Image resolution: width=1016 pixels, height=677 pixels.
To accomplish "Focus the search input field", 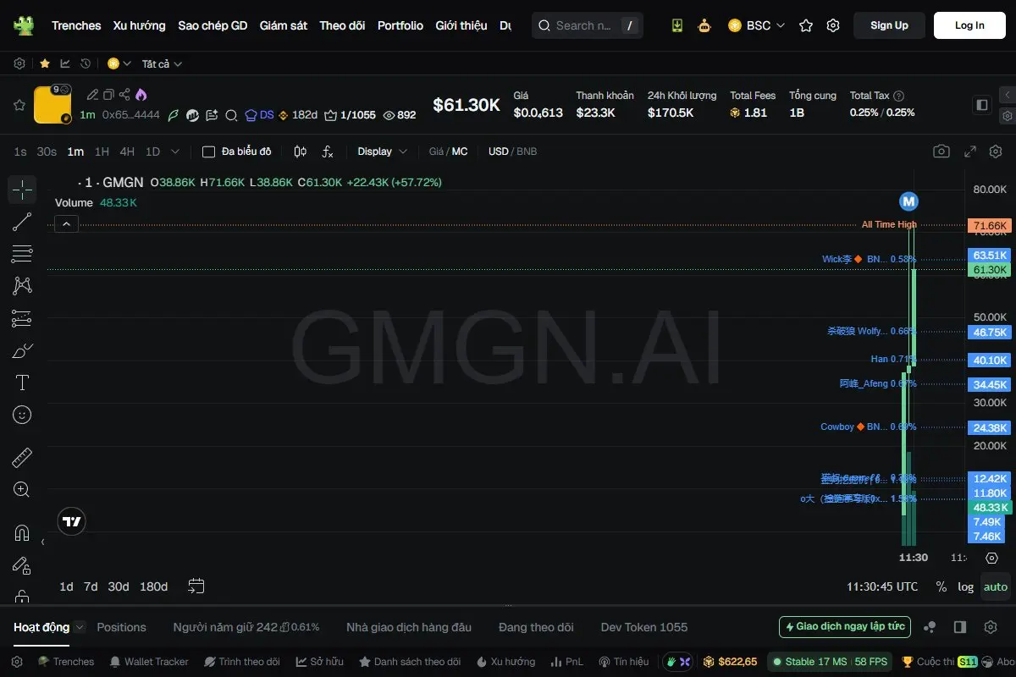I will [x=588, y=25].
